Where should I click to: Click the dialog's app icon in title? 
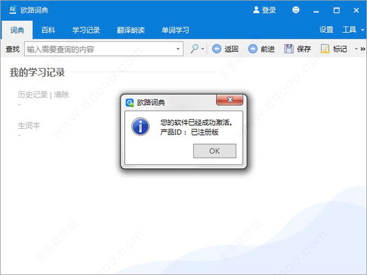pyautogui.click(x=130, y=103)
